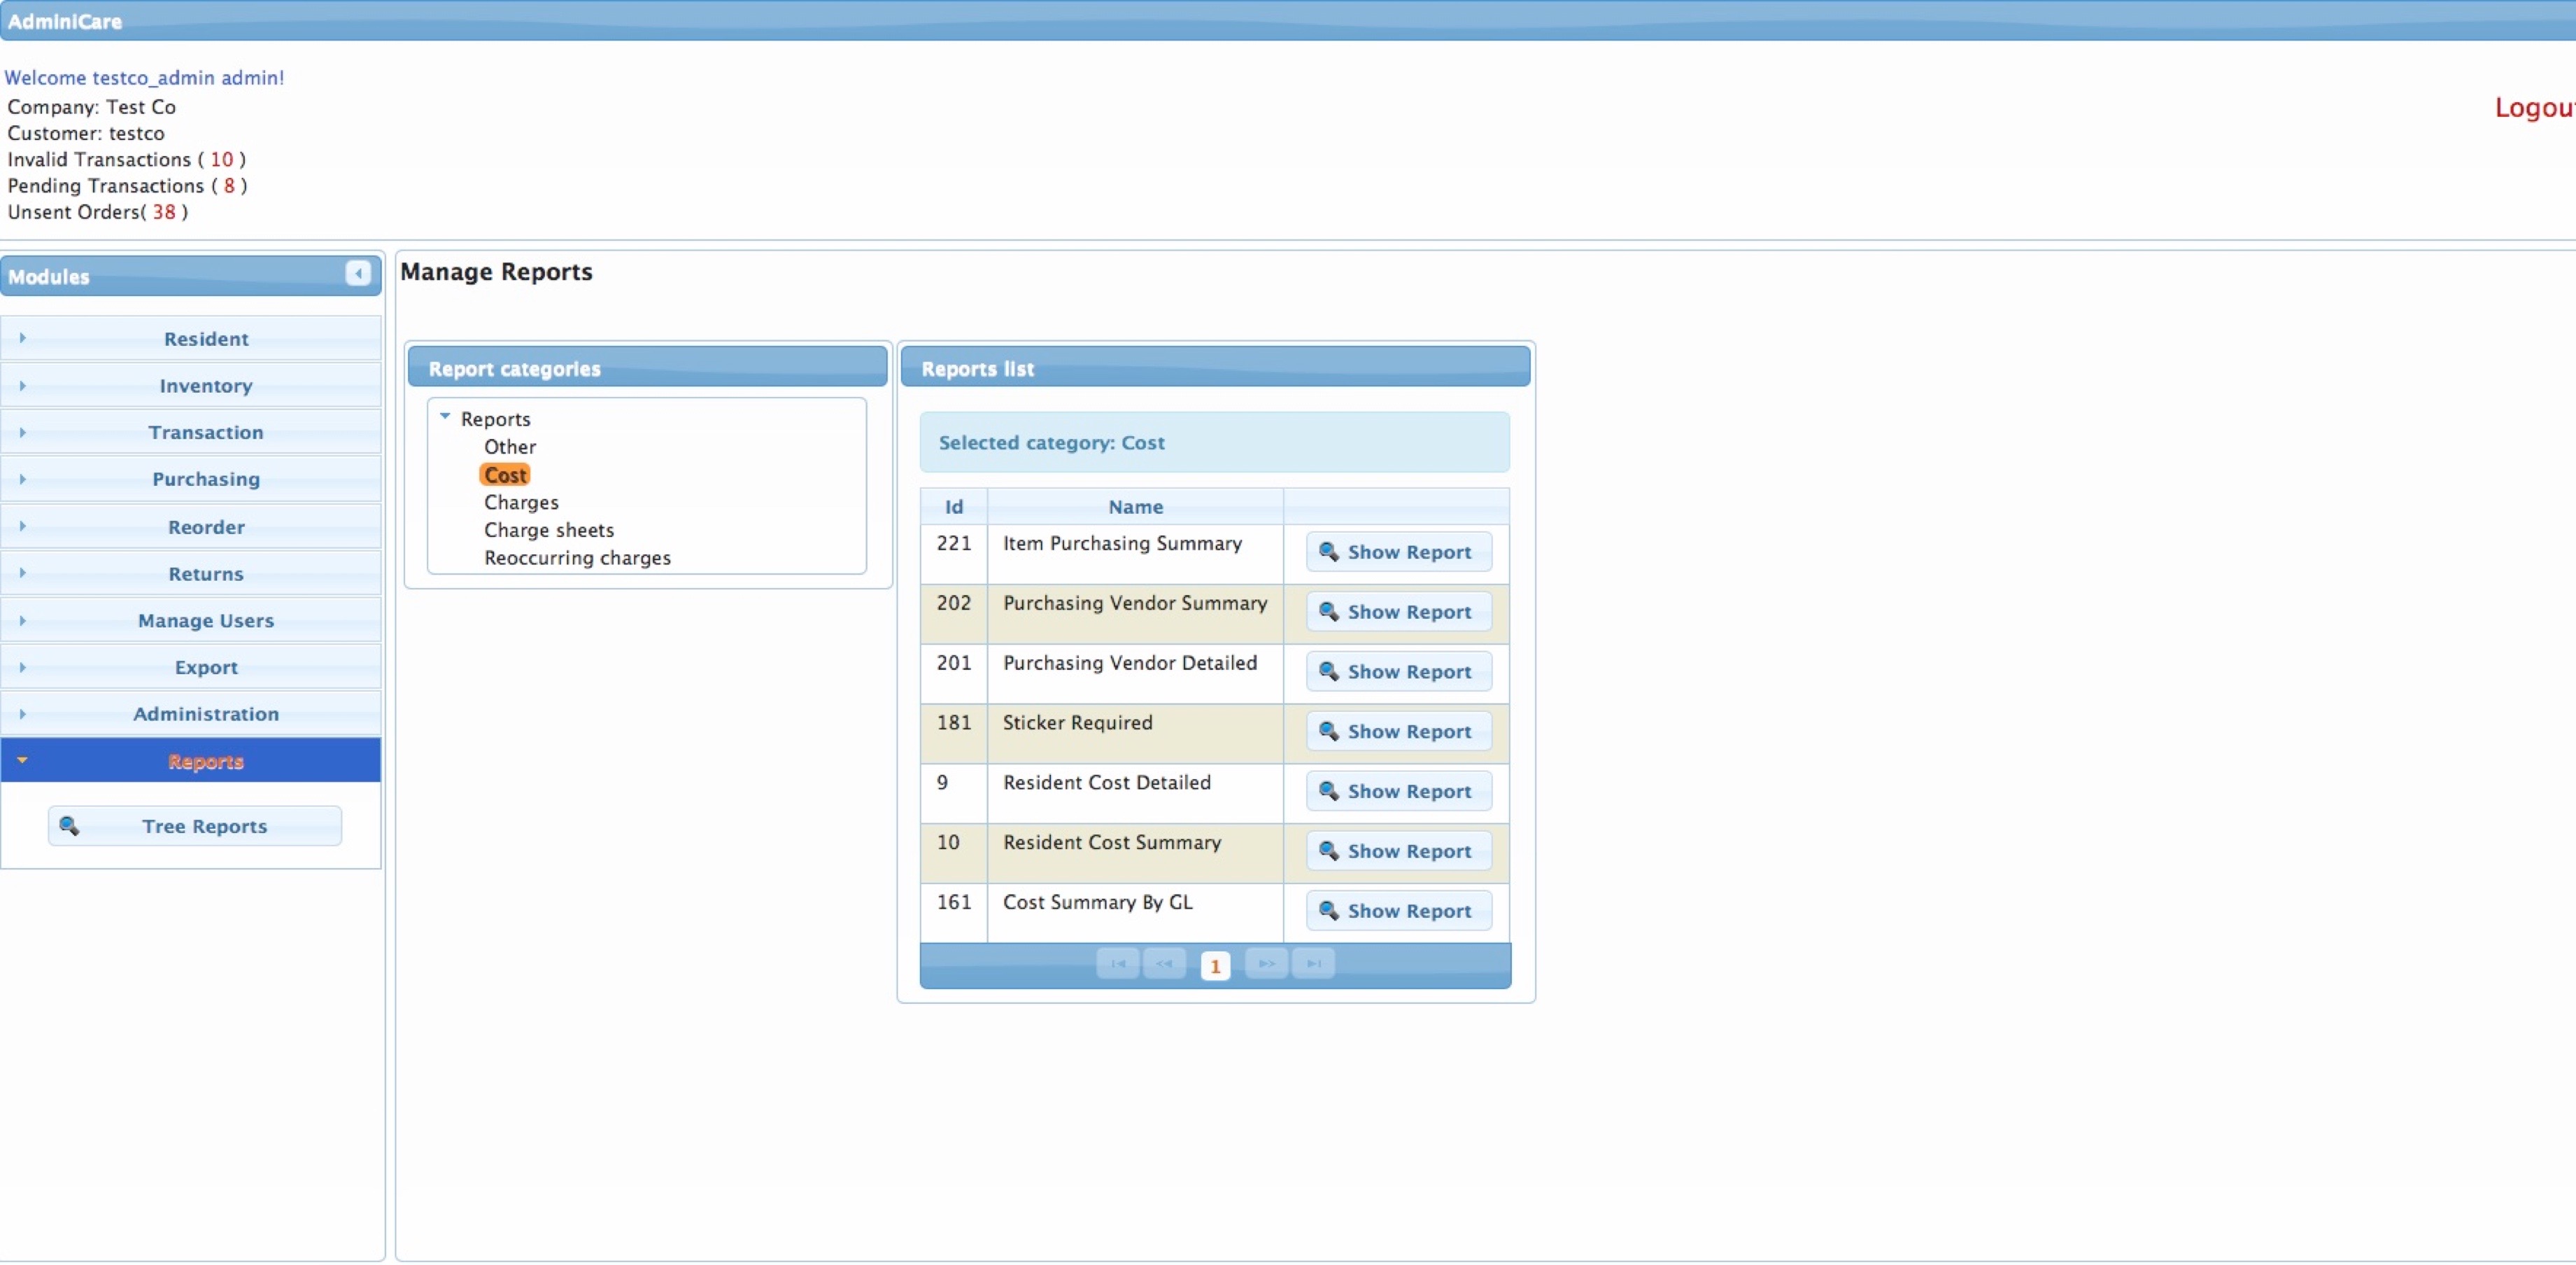Screen dimensions: 2576x1265
Task: Go to first page of reports list
Action: pyautogui.click(x=1117, y=963)
